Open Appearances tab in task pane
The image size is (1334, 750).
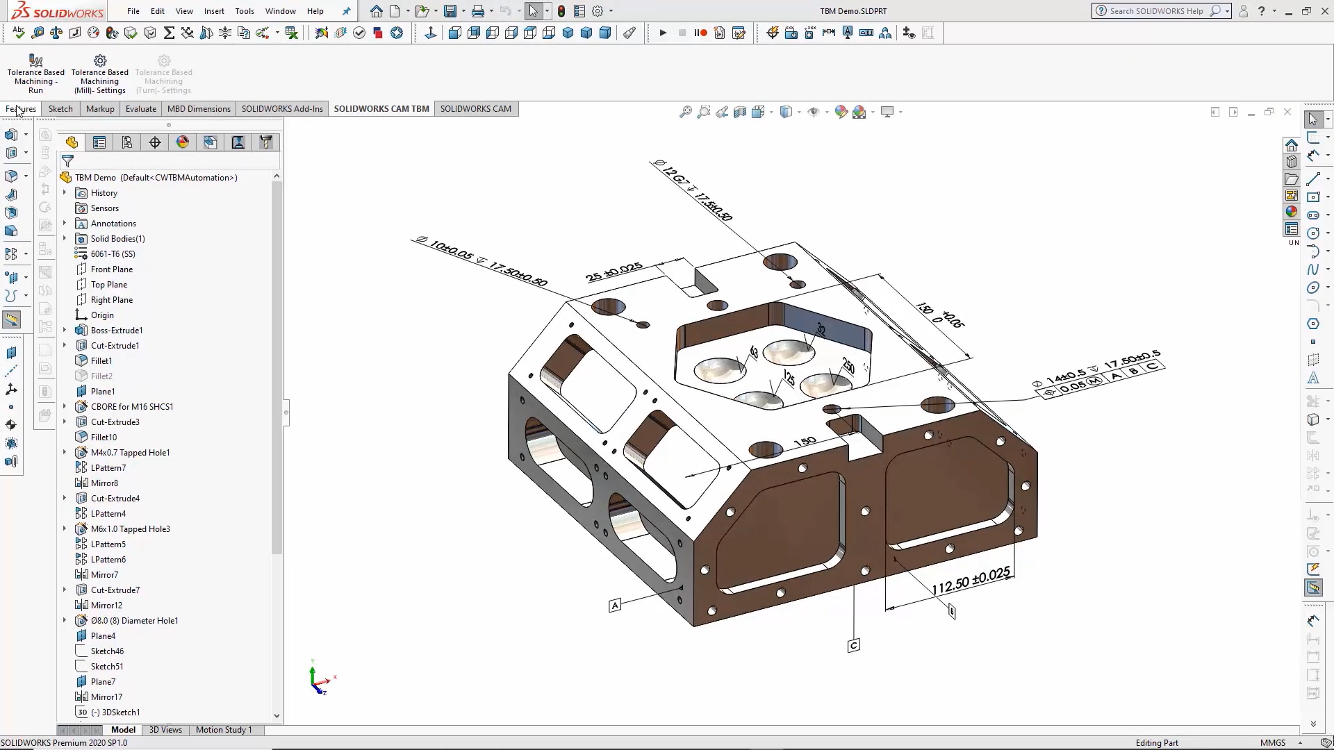1292,212
